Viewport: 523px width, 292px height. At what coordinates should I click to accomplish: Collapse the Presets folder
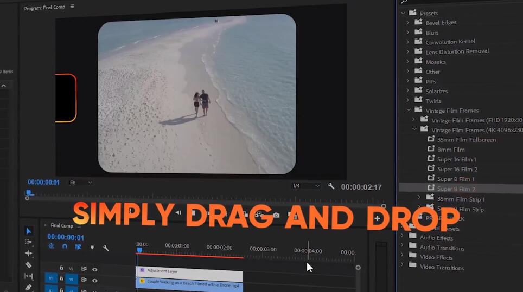tap(403, 13)
